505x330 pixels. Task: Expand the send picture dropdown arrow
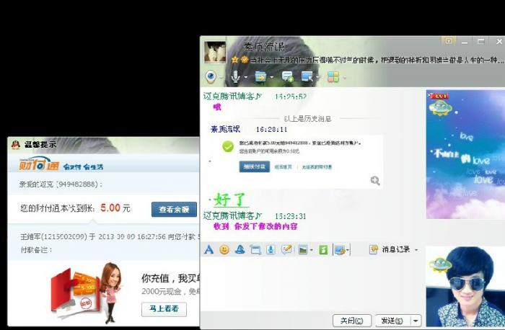[x=312, y=250]
